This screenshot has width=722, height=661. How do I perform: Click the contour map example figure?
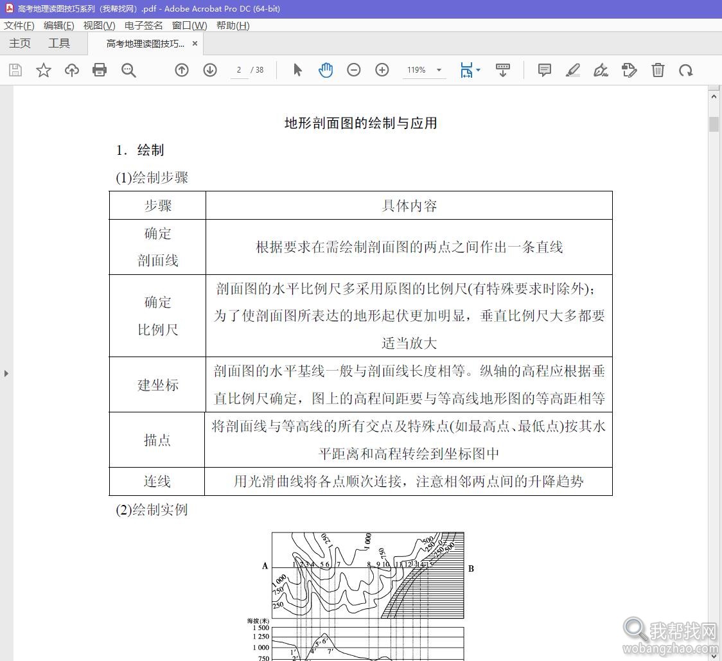coord(367,575)
